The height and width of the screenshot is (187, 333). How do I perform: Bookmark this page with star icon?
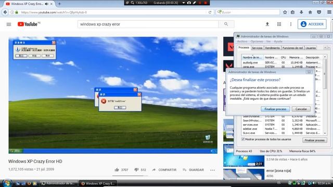tap(285, 12)
